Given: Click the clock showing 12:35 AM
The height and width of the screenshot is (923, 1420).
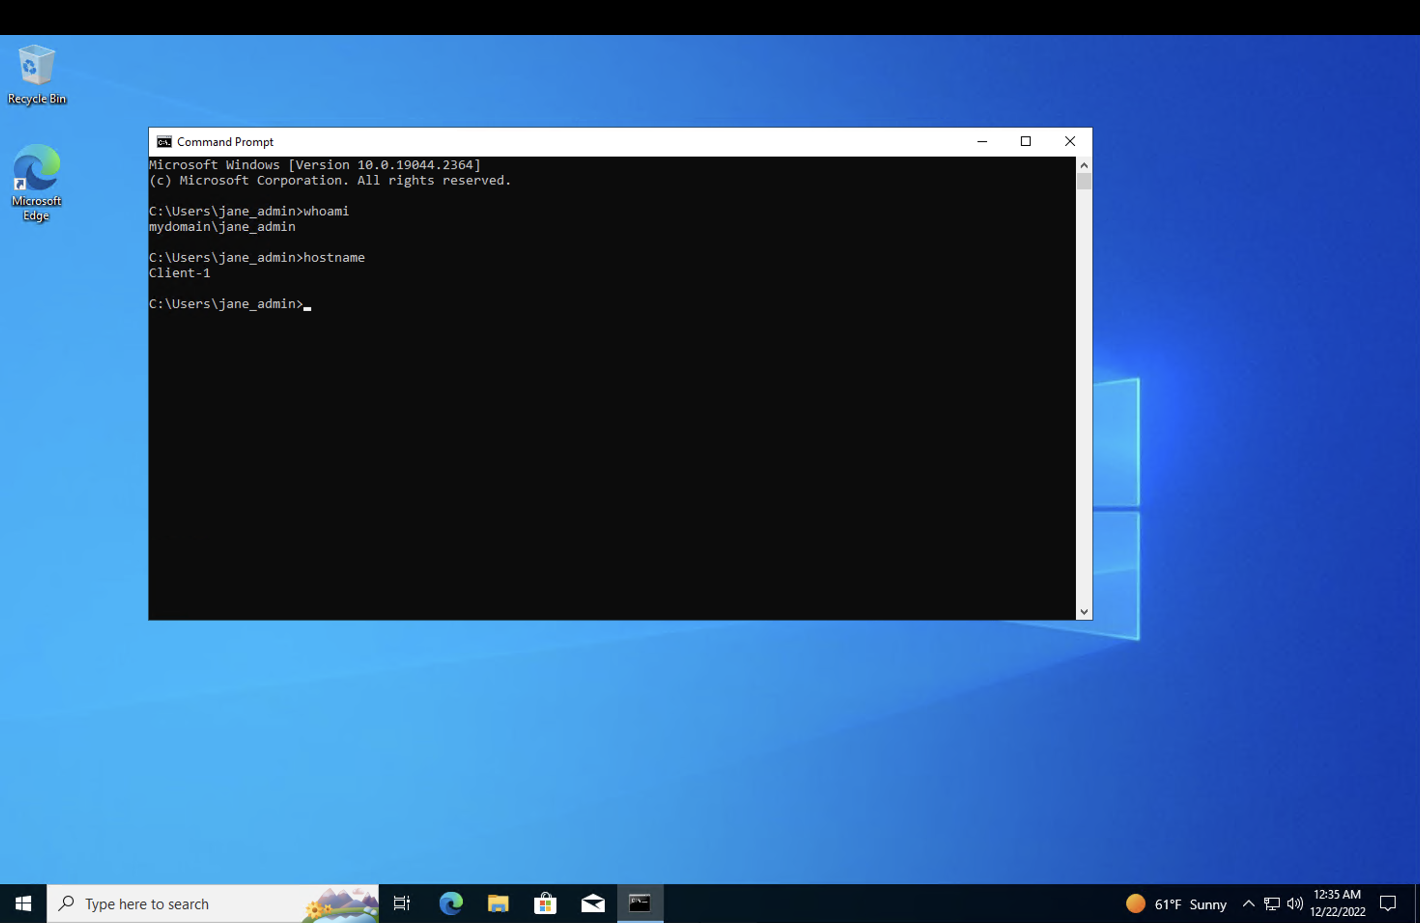Looking at the screenshot, I should (x=1337, y=903).
